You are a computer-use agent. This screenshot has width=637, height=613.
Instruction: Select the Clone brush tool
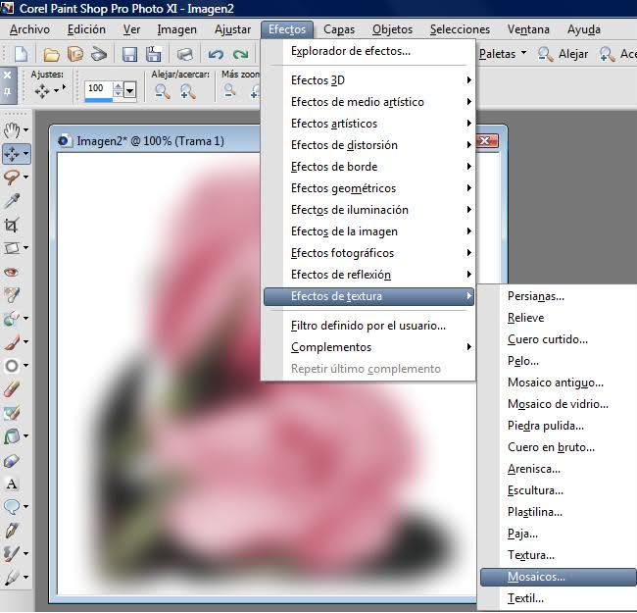pyautogui.click(x=12, y=319)
